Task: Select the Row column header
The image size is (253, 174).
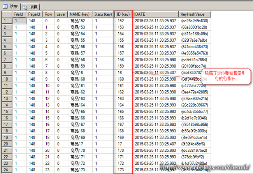Action: pos(49,14)
